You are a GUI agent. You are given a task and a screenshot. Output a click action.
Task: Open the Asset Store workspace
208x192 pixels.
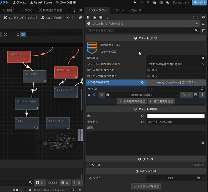point(41,2)
